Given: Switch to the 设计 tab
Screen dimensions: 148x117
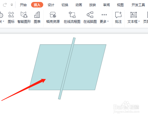Looking at the screenshot, I should pos(51,5).
